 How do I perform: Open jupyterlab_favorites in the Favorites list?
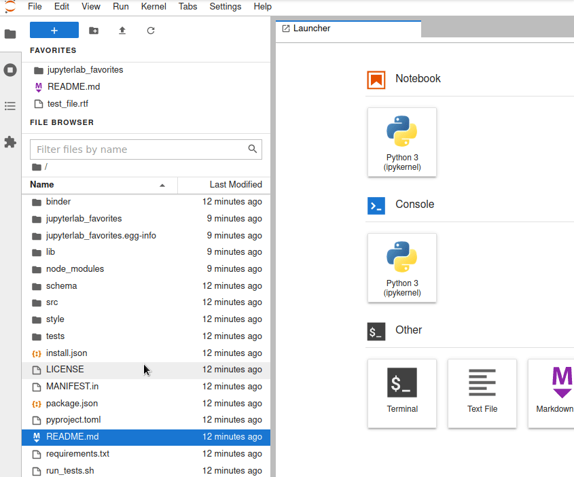(x=145, y=70)
